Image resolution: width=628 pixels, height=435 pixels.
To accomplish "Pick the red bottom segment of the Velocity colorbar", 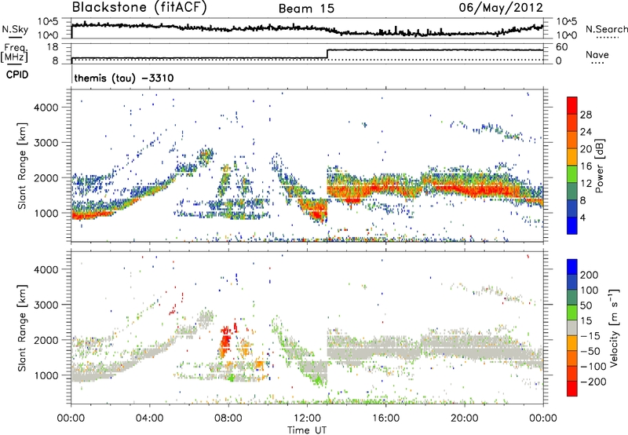I will (572, 389).
